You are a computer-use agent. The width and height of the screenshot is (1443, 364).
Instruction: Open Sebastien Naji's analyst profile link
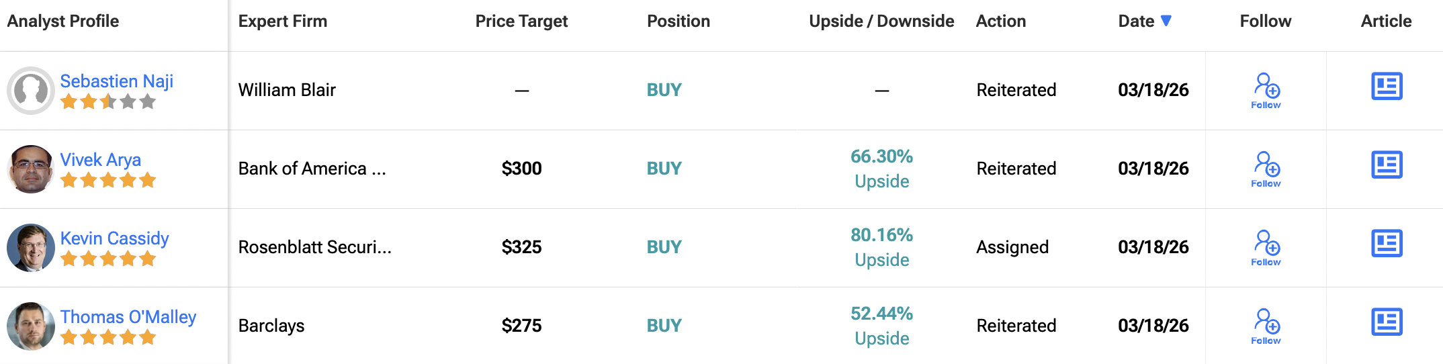coord(117,81)
